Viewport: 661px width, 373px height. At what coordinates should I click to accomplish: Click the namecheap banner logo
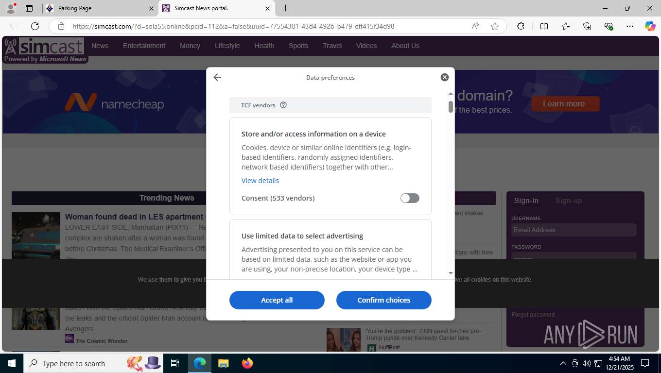(114, 103)
